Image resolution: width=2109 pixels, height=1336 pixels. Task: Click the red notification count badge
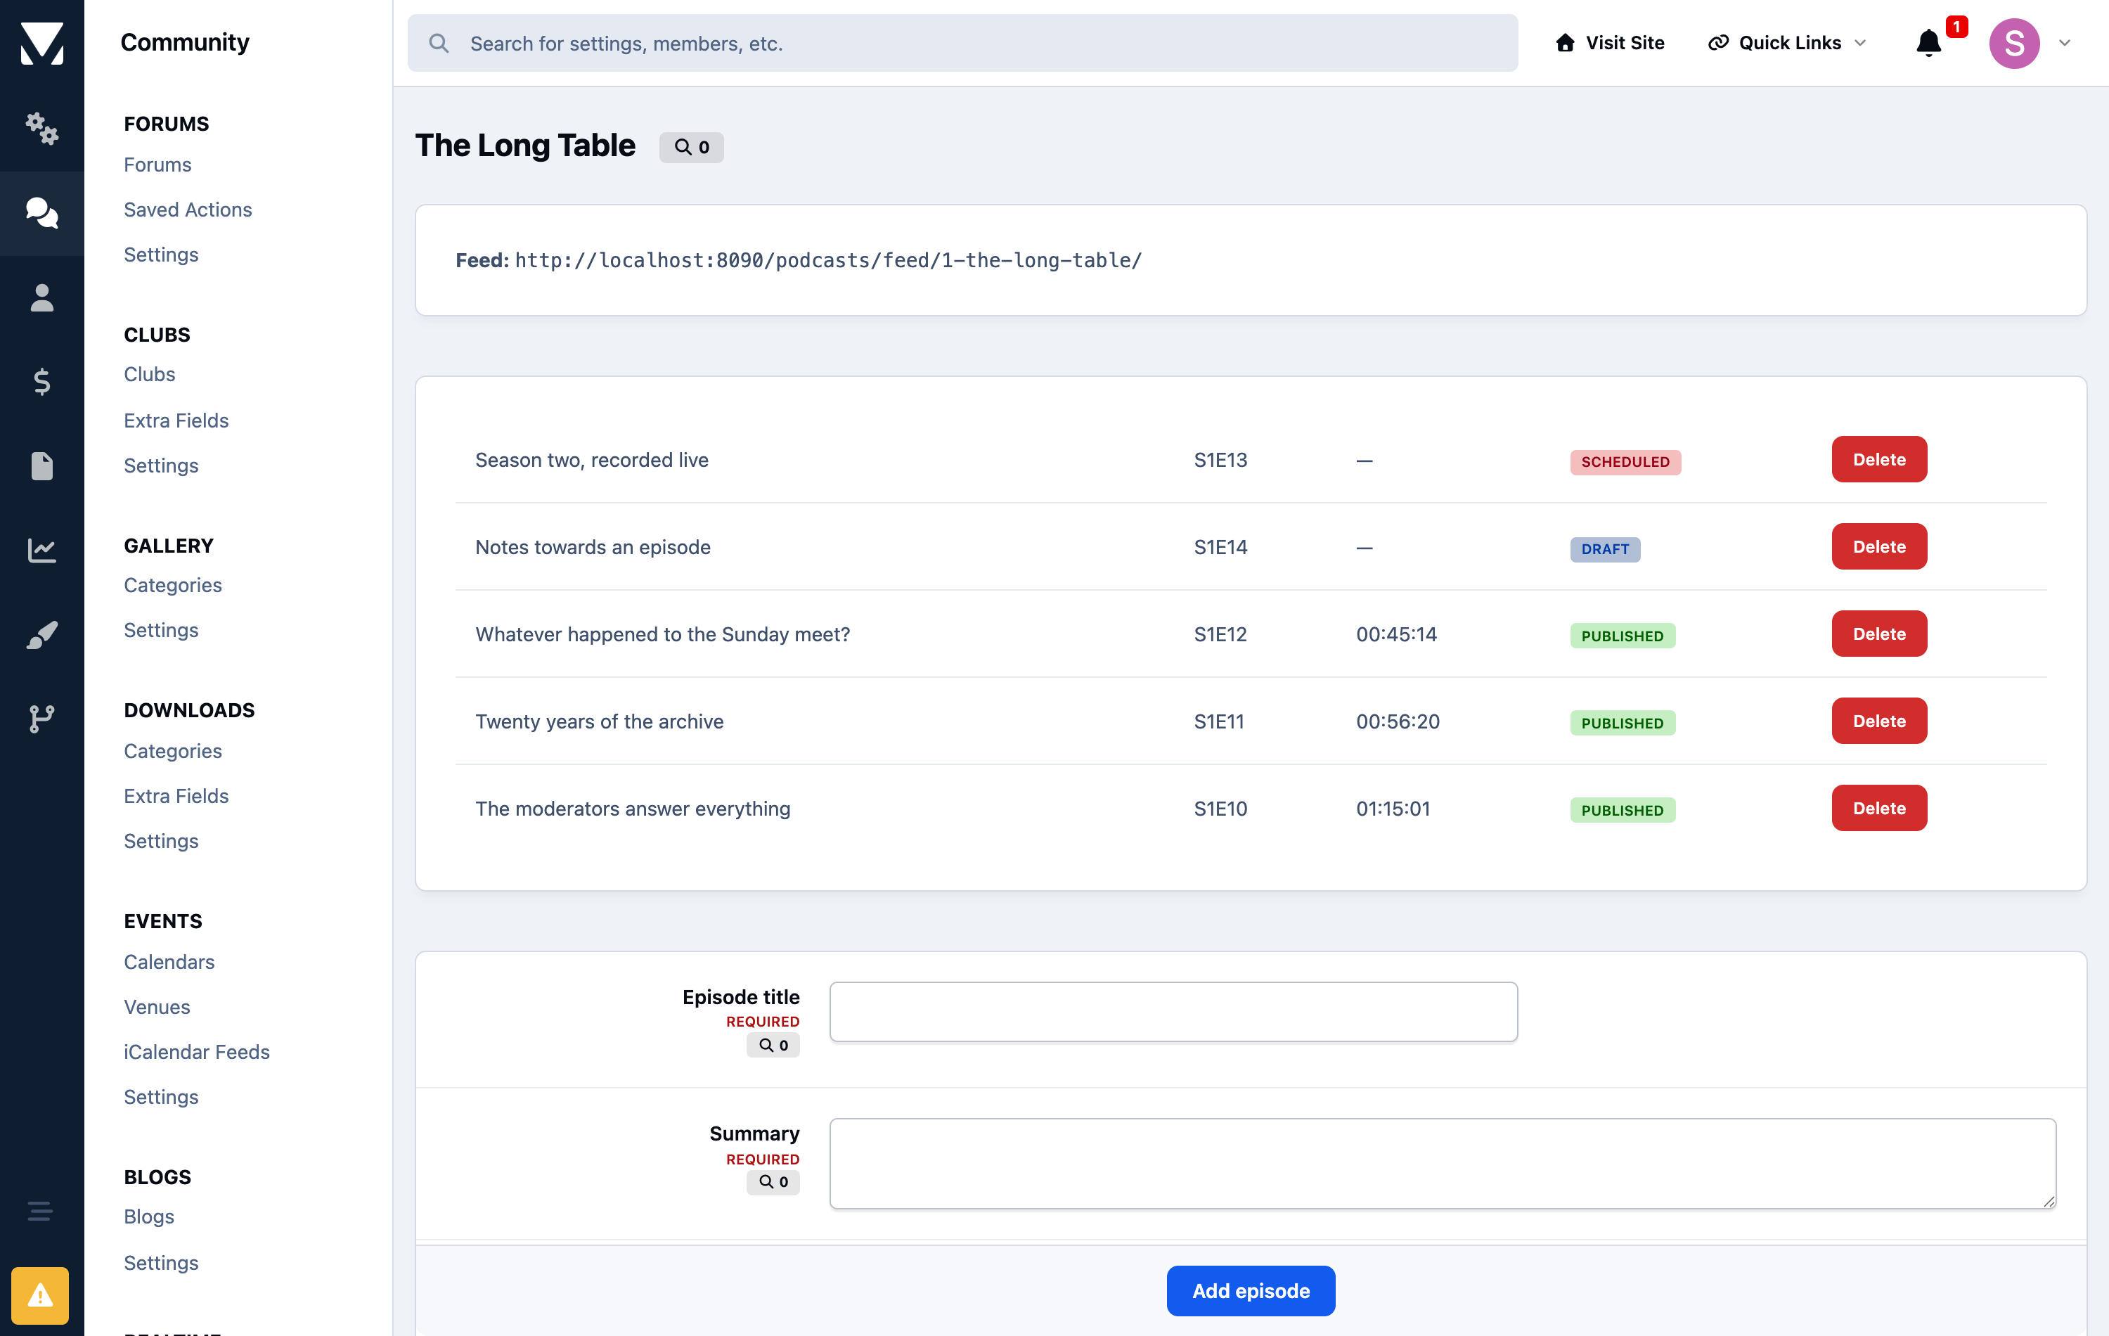tap(1956, 26)
